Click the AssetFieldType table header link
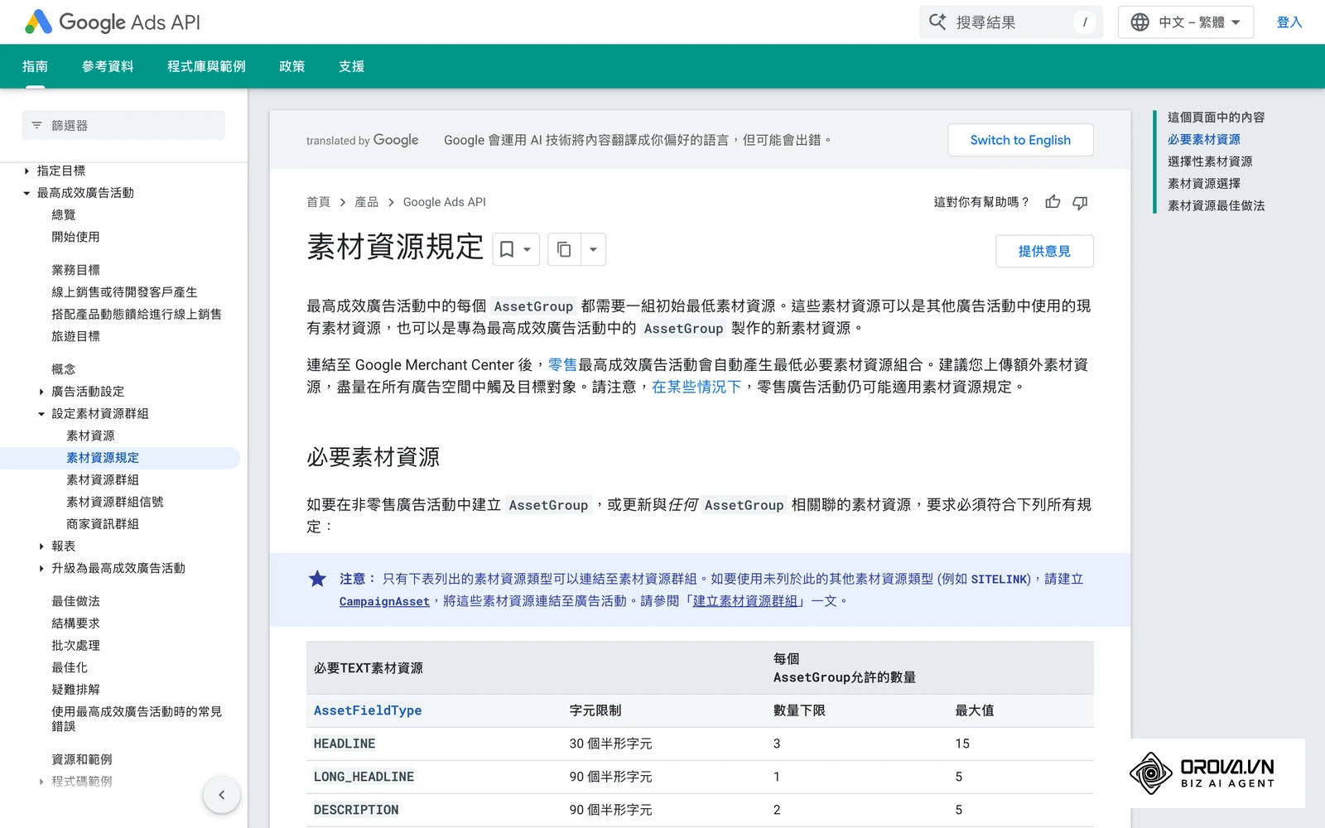The image size is (1325, 828). click(368, 710)
